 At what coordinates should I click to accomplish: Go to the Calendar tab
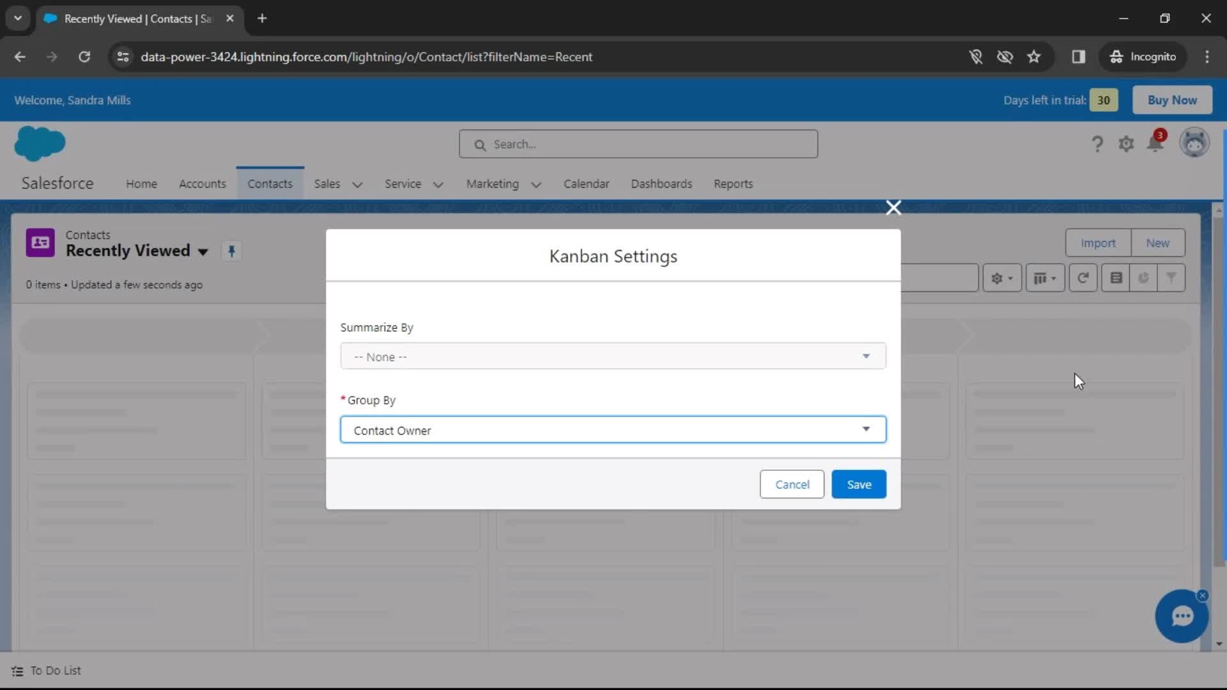[586, 184]
